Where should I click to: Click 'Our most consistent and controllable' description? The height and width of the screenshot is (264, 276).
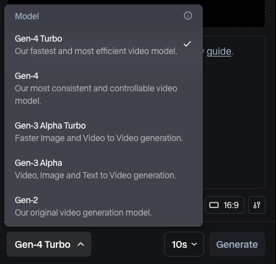96,94
